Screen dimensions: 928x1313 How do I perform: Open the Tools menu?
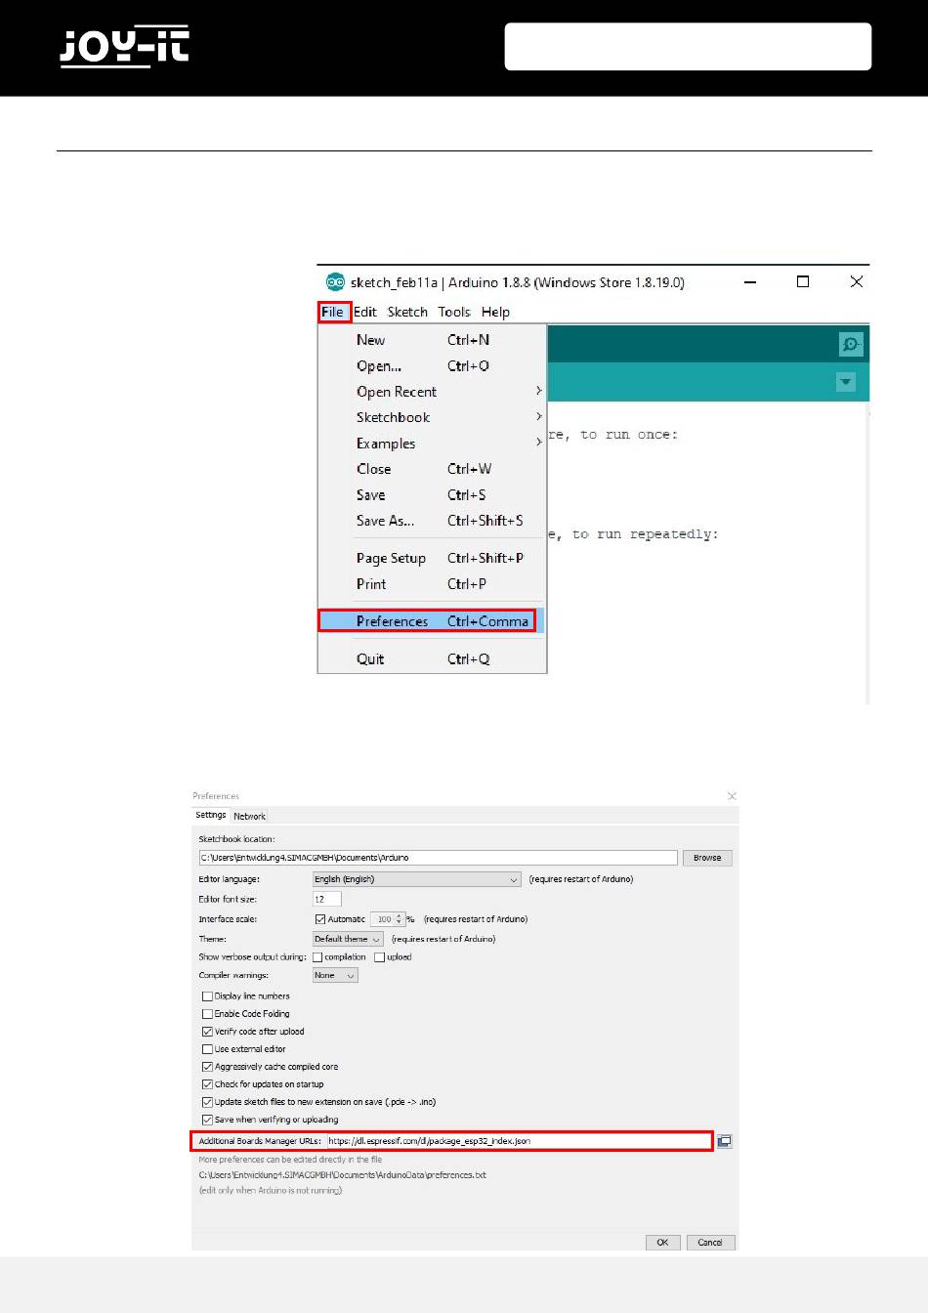(x=454, y=313)
